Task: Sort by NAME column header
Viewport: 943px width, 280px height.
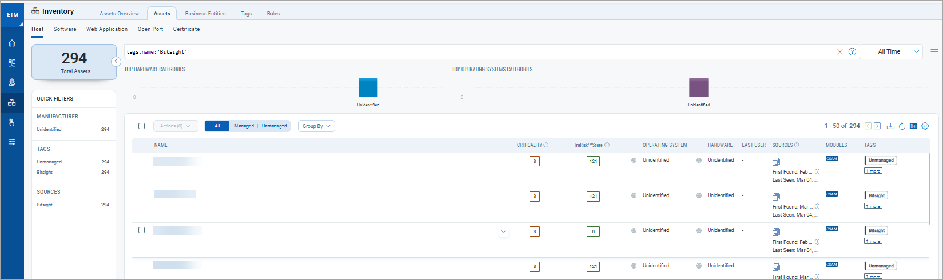Action: click(x=161, y=145)
